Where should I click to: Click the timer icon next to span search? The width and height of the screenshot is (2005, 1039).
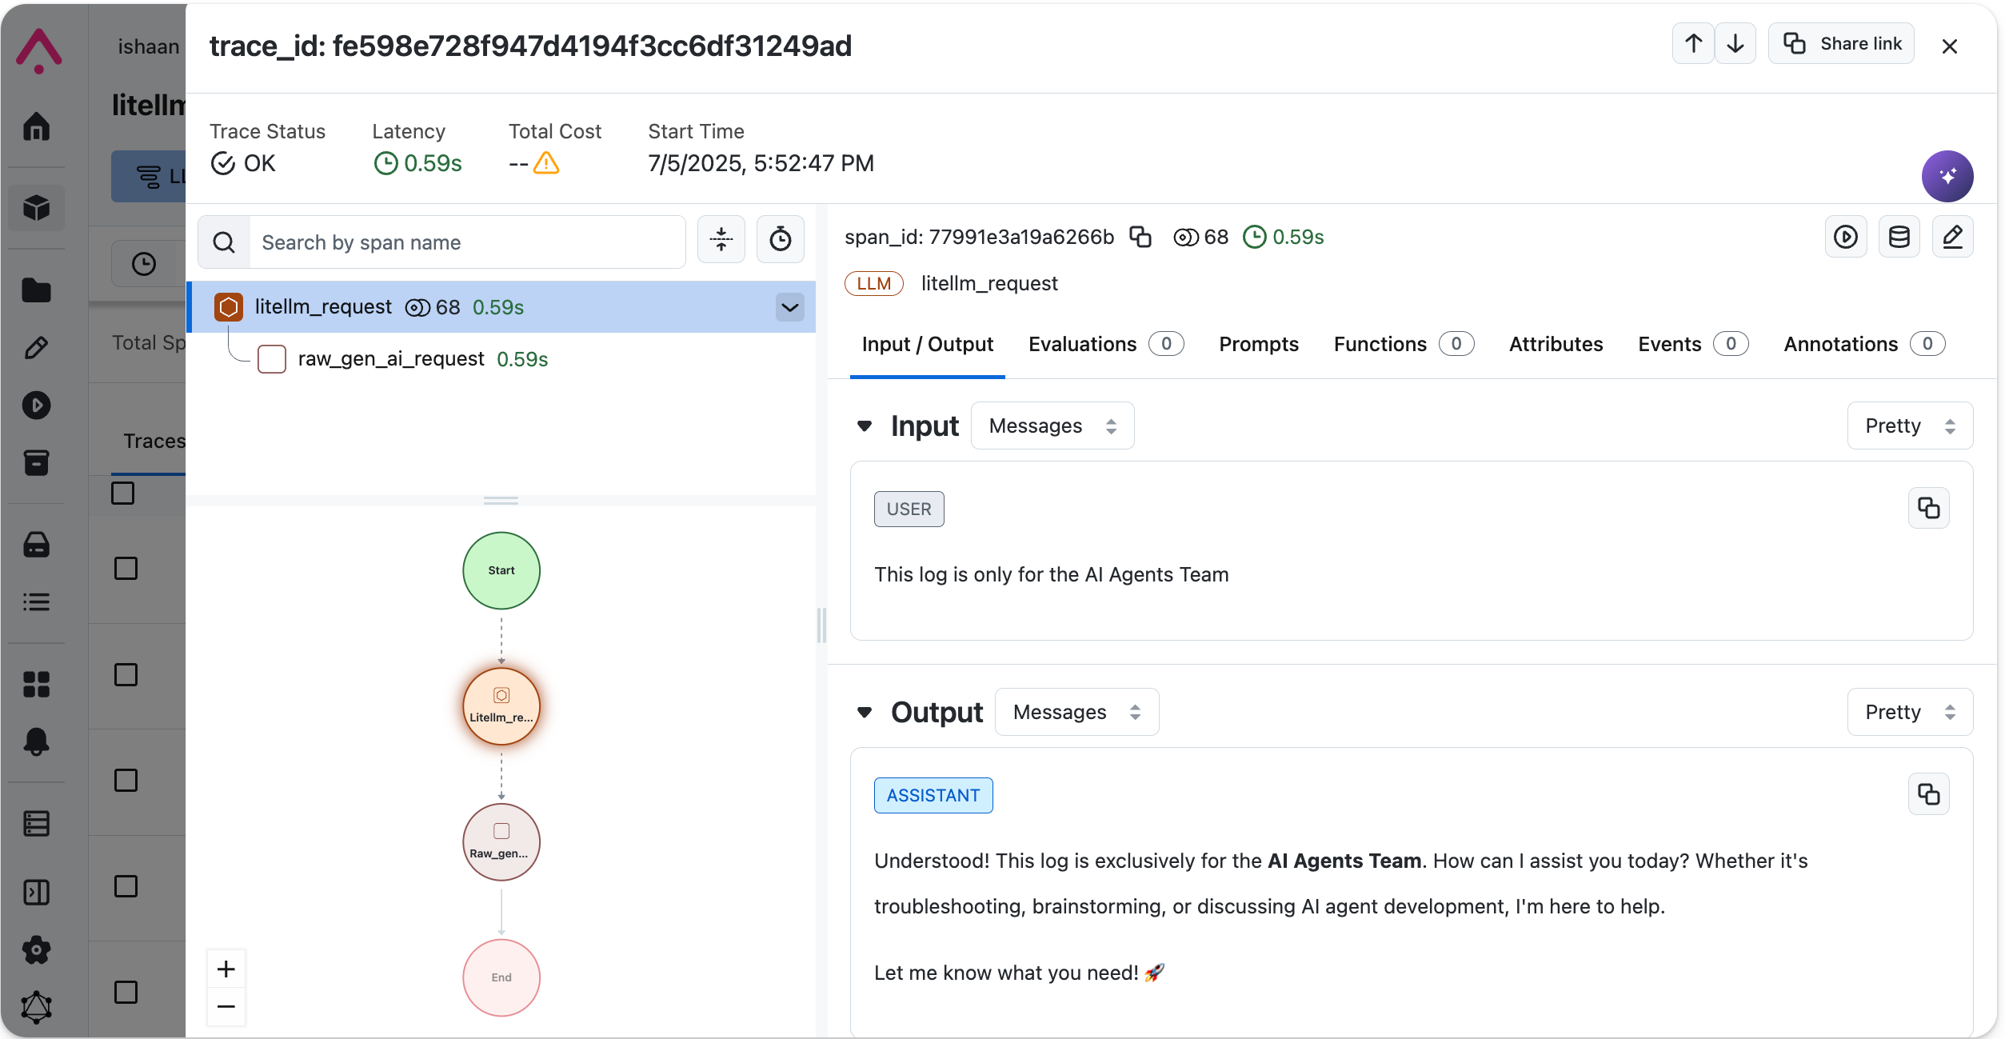780,239
